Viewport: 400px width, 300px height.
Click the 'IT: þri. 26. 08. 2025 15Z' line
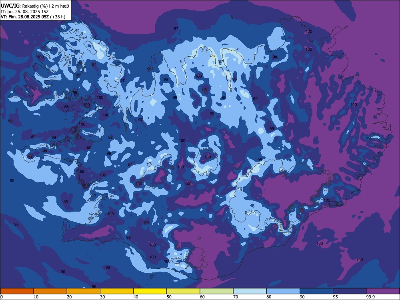tap(25, 12)
